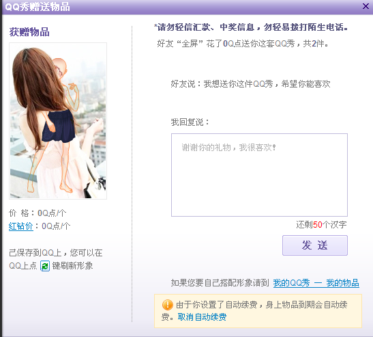Viewport: 373px width, 337px height.
Task: Open the 红钻价 link
Action: (x=21, y=226)
